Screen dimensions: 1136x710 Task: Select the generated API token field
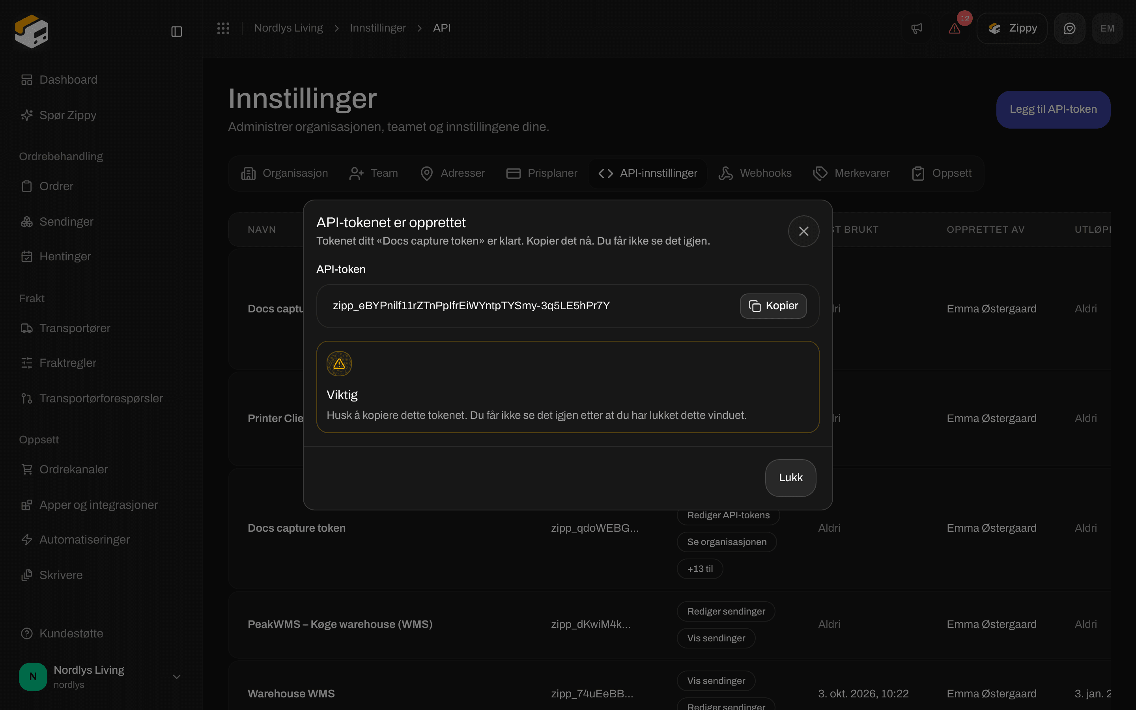[568, 306]
